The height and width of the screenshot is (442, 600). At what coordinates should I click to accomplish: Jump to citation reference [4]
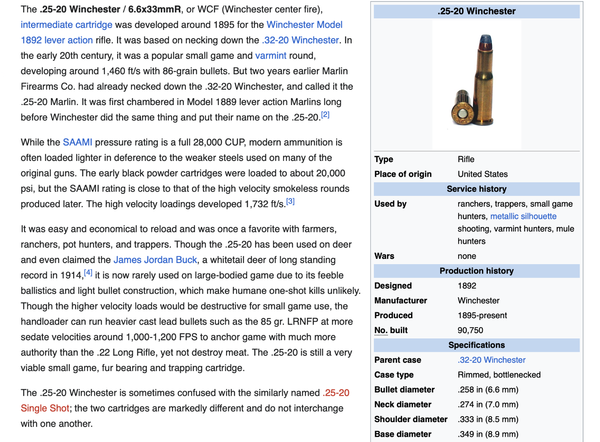click(x=88, y=273)
